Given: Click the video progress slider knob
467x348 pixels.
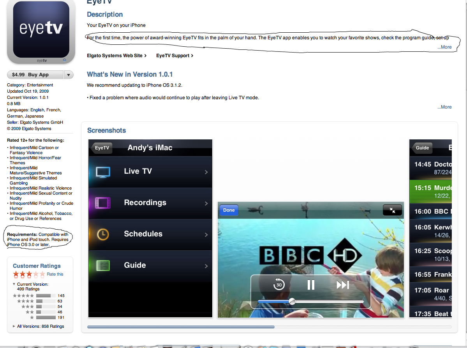Looking at the screenshot, I should point(292,302).
